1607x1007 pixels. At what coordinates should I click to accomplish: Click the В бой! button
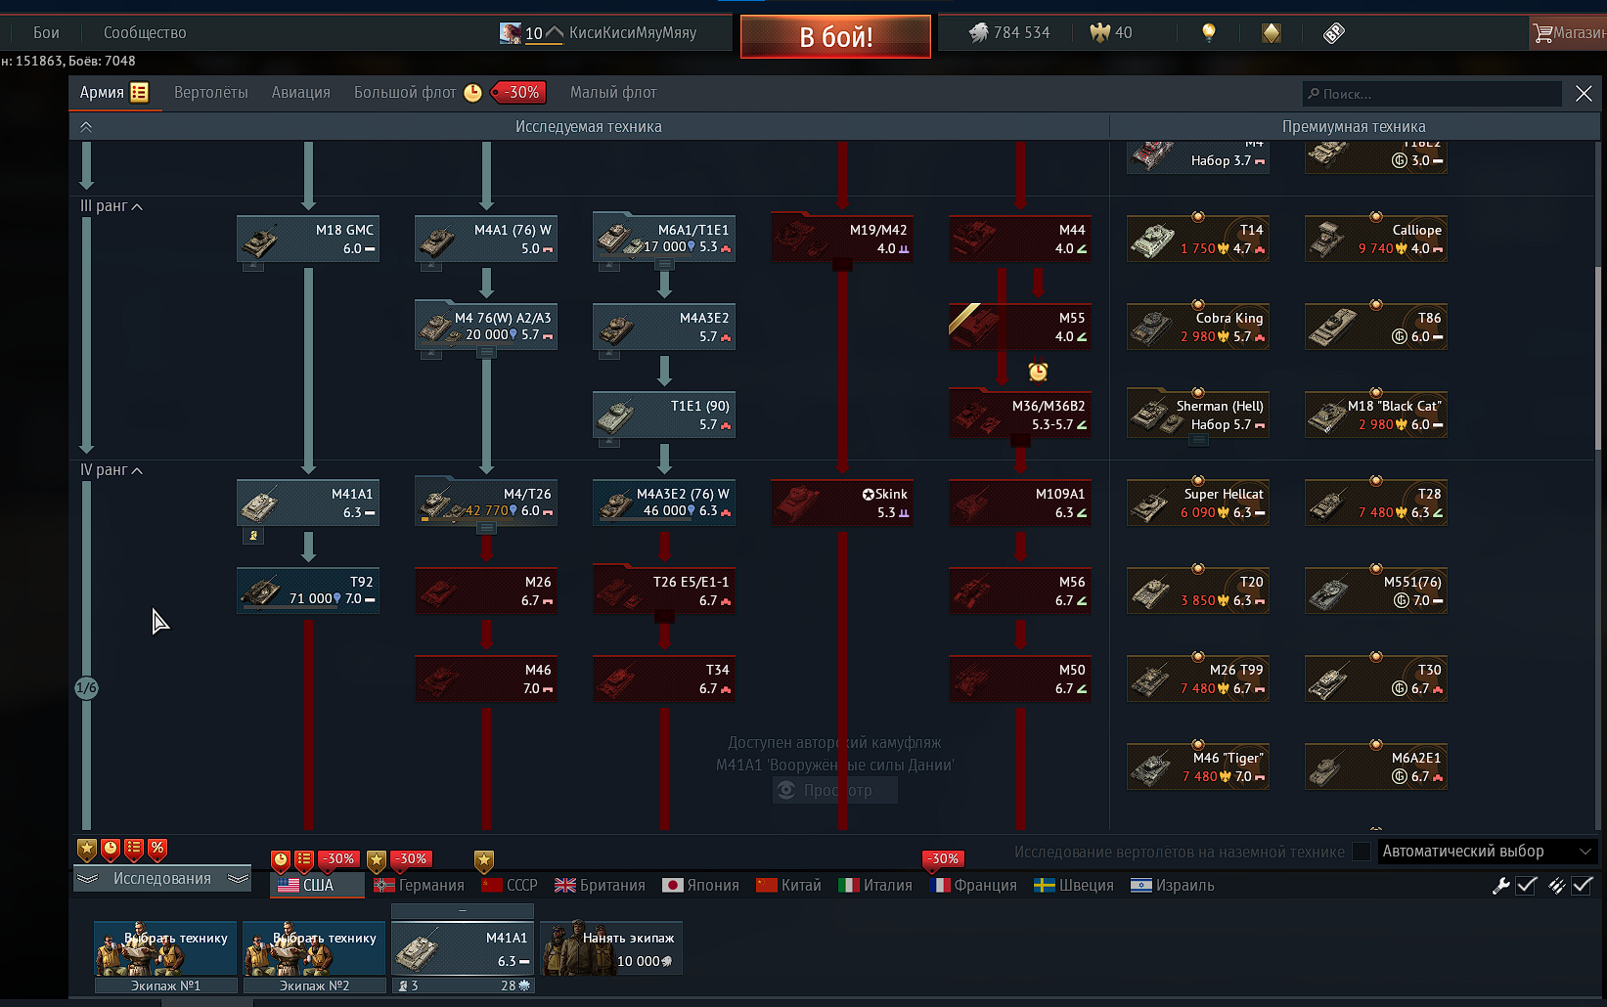835,37
